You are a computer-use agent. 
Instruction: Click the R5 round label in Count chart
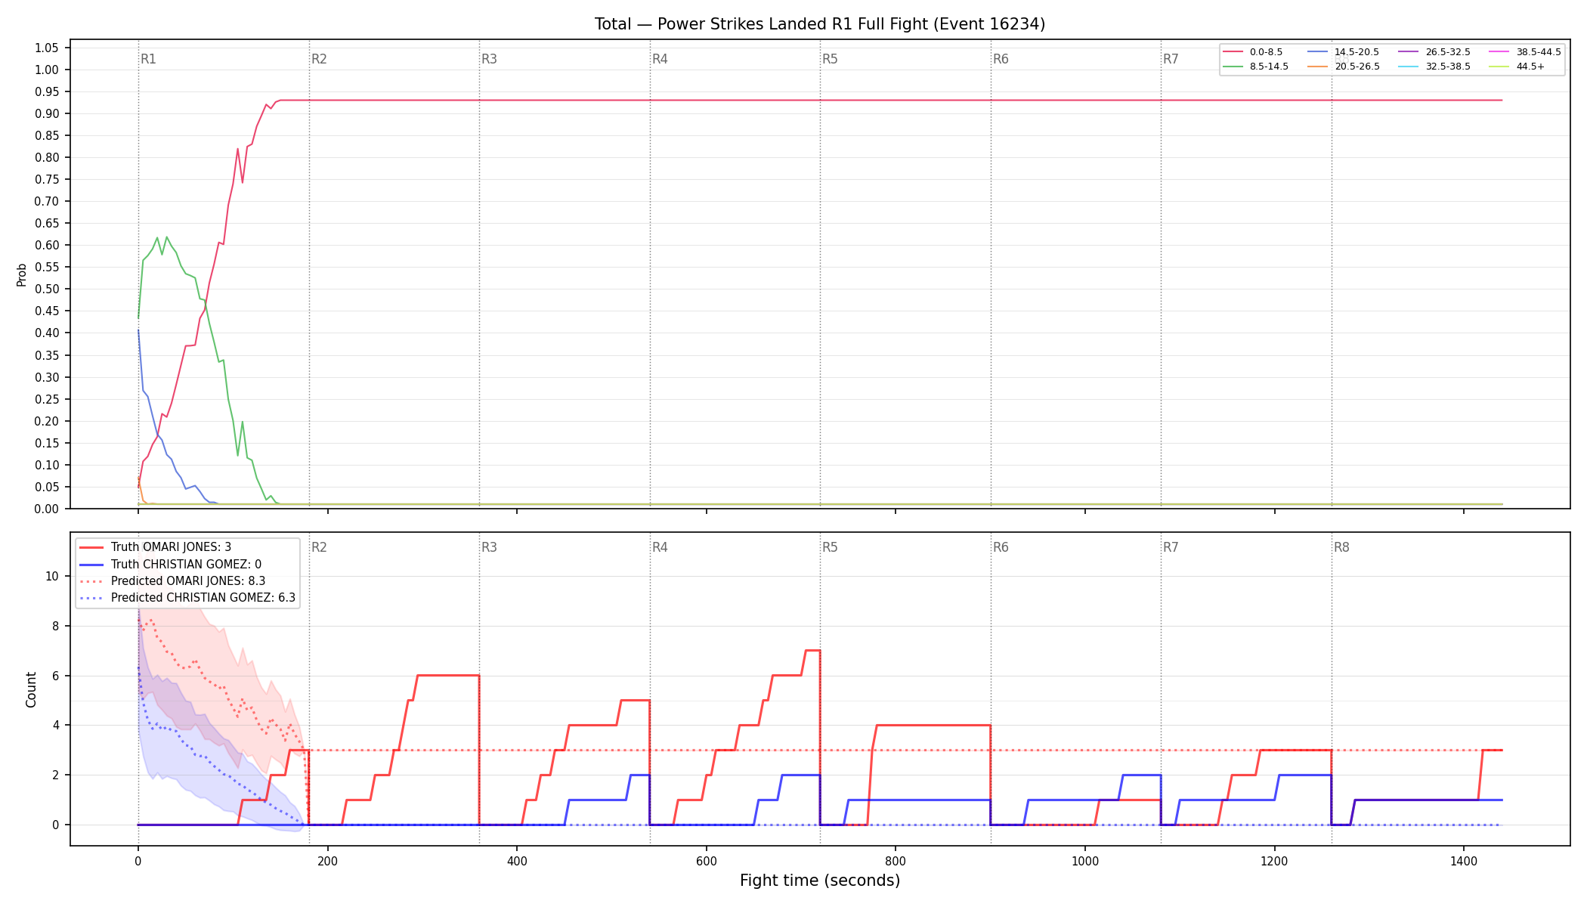coord(830,547)
